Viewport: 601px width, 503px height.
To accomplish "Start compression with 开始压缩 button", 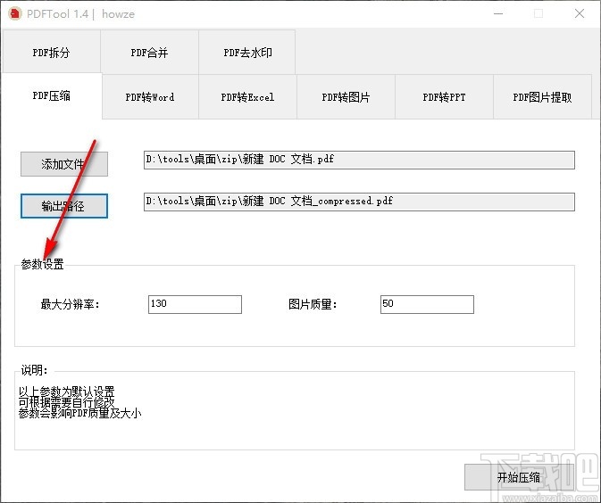I will coord(519,477).
